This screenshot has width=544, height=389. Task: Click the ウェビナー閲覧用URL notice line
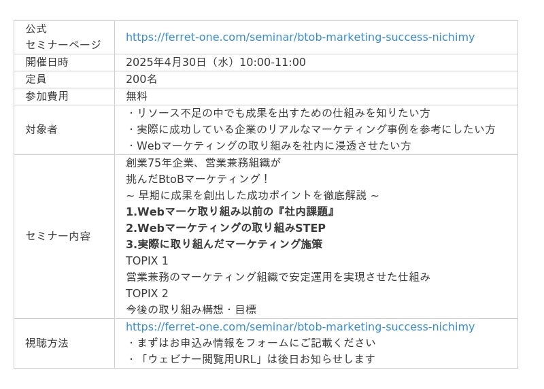[251, 359]
